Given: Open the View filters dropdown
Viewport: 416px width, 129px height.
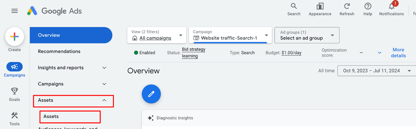Looking at the screenshot, I should point(157,35).
